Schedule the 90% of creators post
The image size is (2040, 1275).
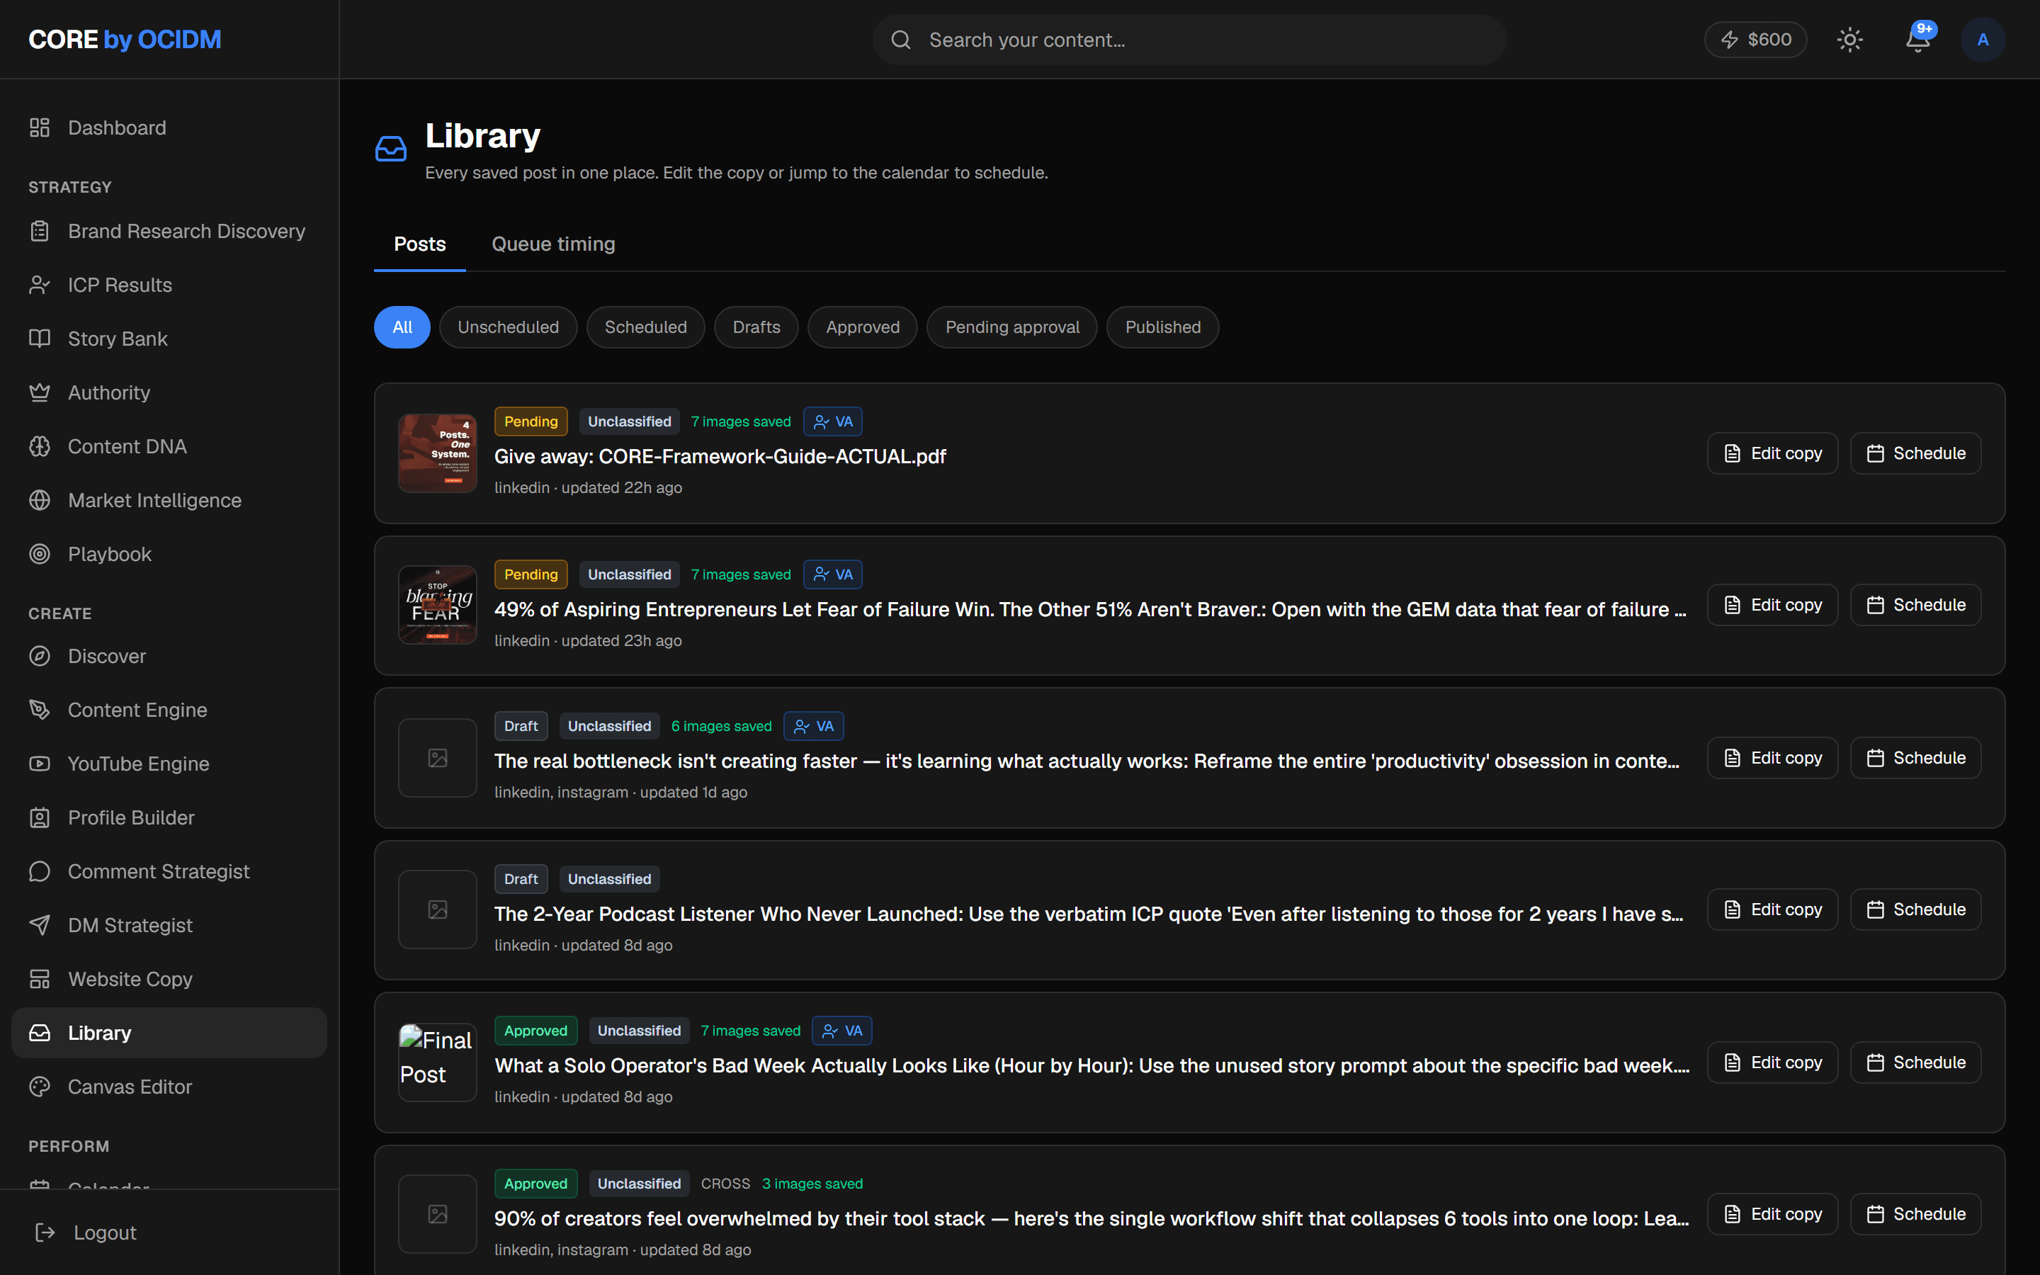point(1915,1214)
